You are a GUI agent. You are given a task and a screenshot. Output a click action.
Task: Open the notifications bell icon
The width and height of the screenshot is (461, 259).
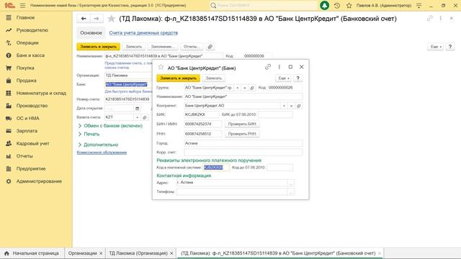click(325, 5)
